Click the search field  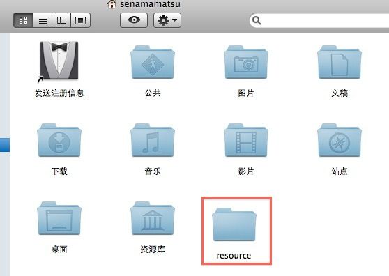(x=319, y=21)
